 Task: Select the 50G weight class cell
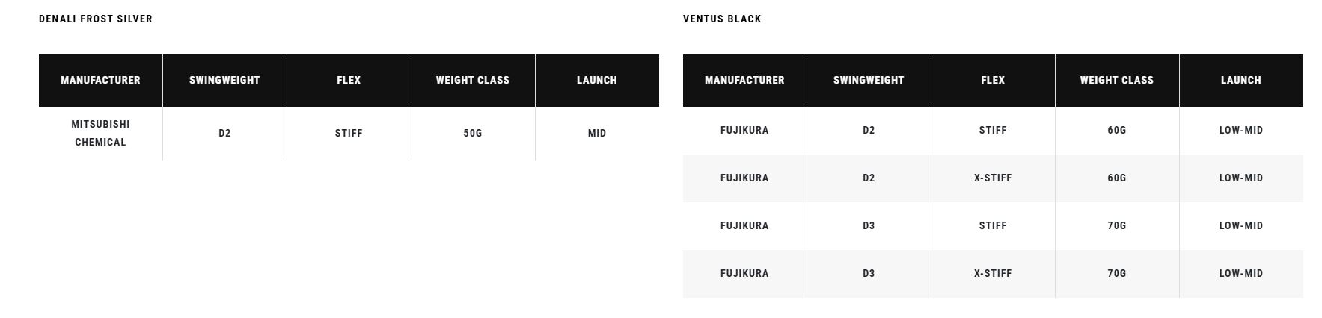(473, 133)
